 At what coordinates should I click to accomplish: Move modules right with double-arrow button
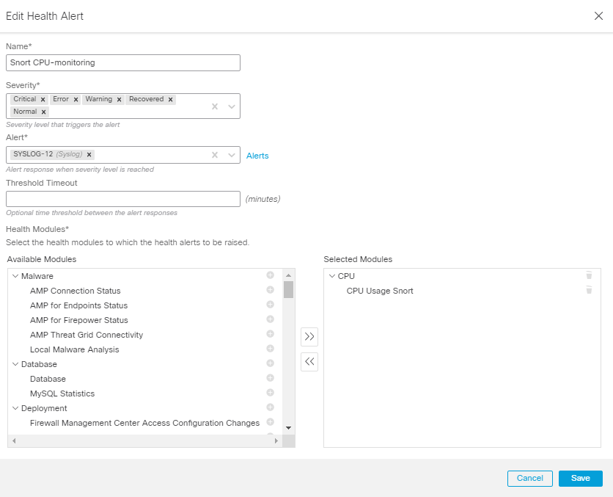[x=309, y=336]
